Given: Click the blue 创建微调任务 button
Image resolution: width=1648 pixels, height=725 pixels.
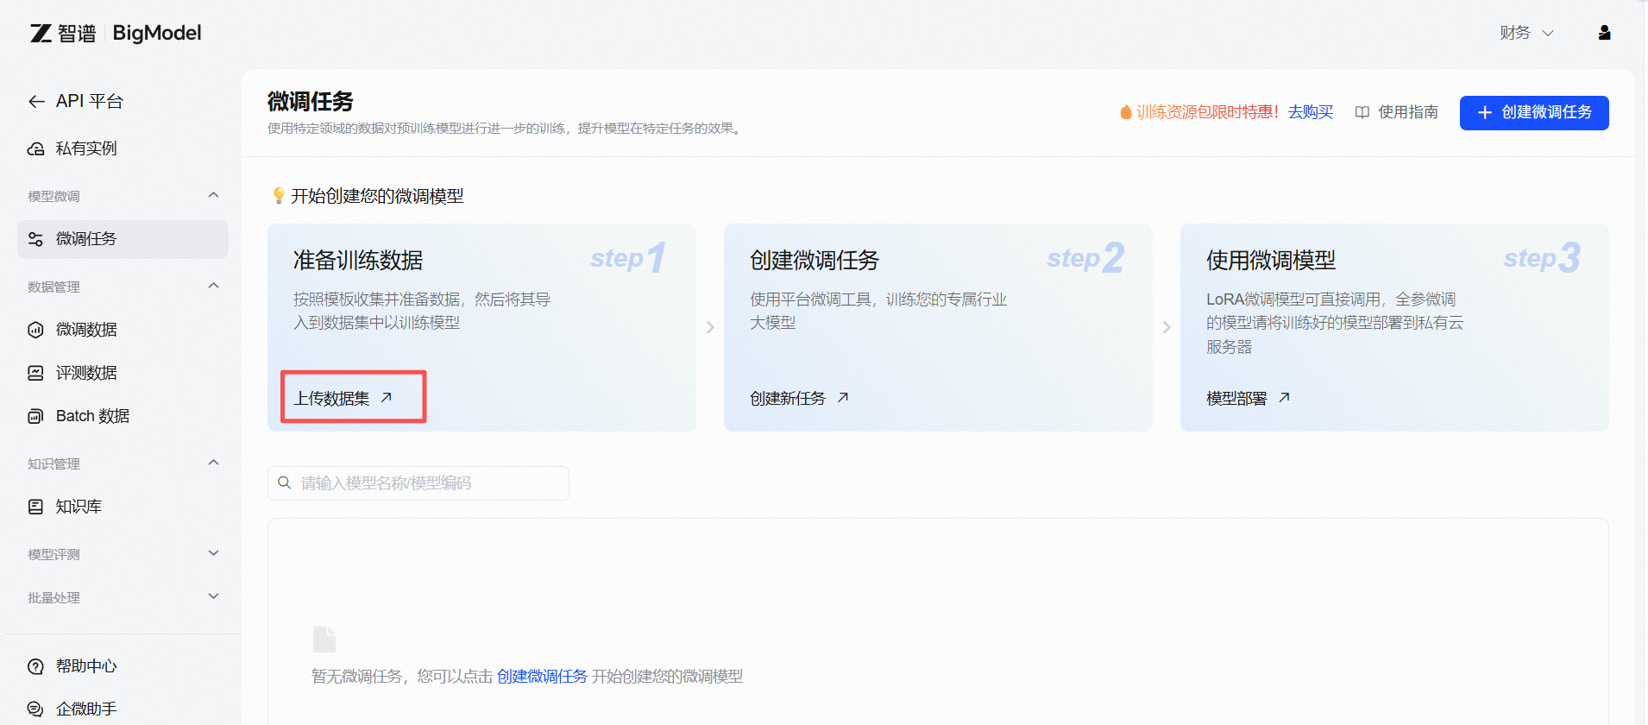Looking at the screenshot, I should (1533, 113).
